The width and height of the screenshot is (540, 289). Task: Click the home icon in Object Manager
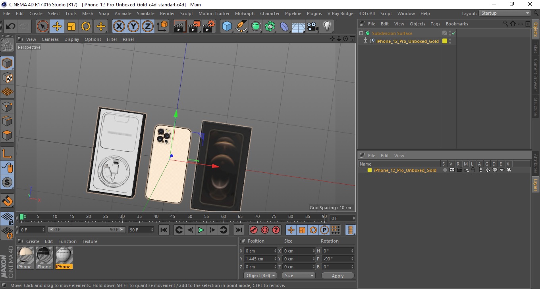coord(513,24)
